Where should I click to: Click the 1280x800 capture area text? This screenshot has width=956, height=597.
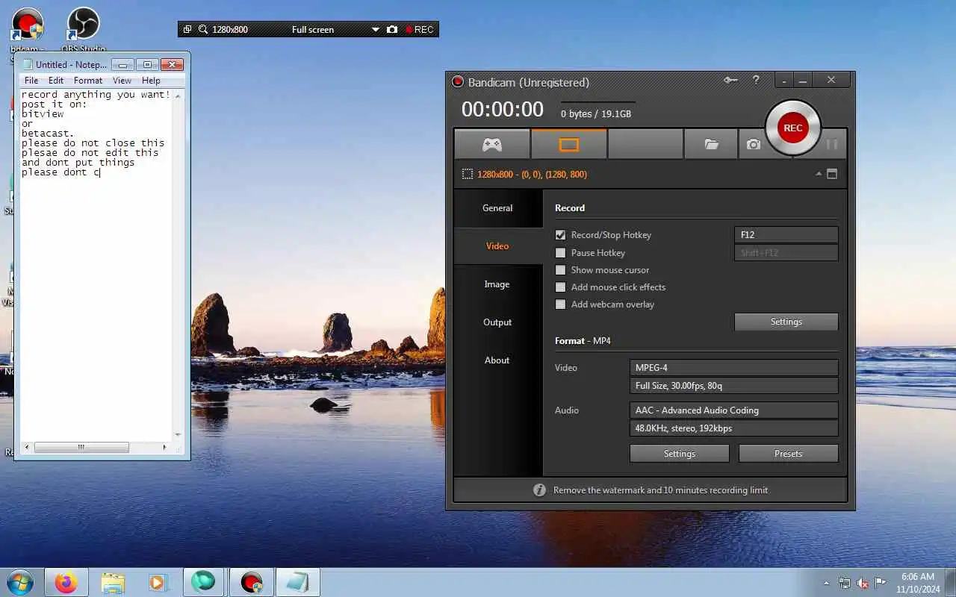pyautogui.click(x=532, y=174)
